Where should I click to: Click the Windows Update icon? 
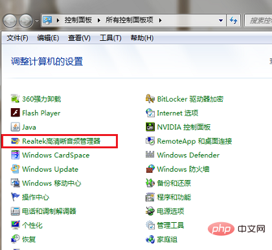[16, 169]
